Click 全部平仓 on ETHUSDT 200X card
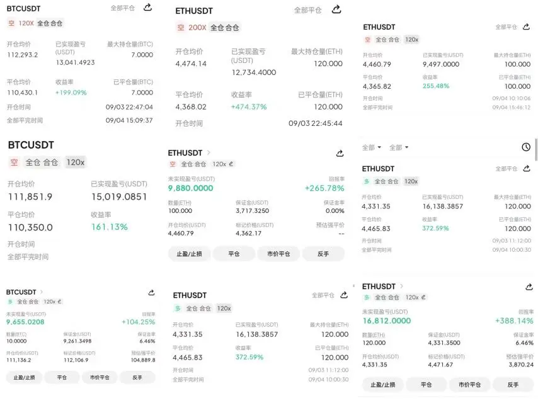The height and width of the screenshot is (403, 538). (x=308, y=10)
